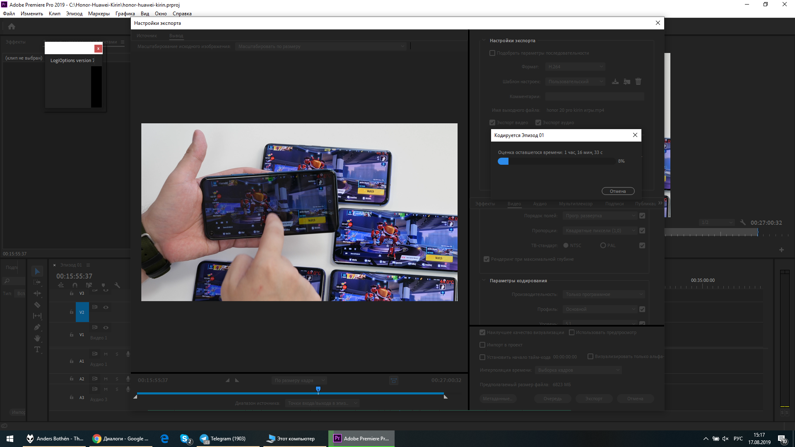Open Эпизод 01 panel menu icon
The height and width of the screenshot is (447, 795).
(x=88, y=265)
